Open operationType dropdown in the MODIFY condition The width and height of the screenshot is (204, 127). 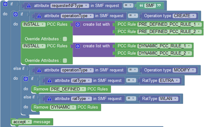[77, 70]
